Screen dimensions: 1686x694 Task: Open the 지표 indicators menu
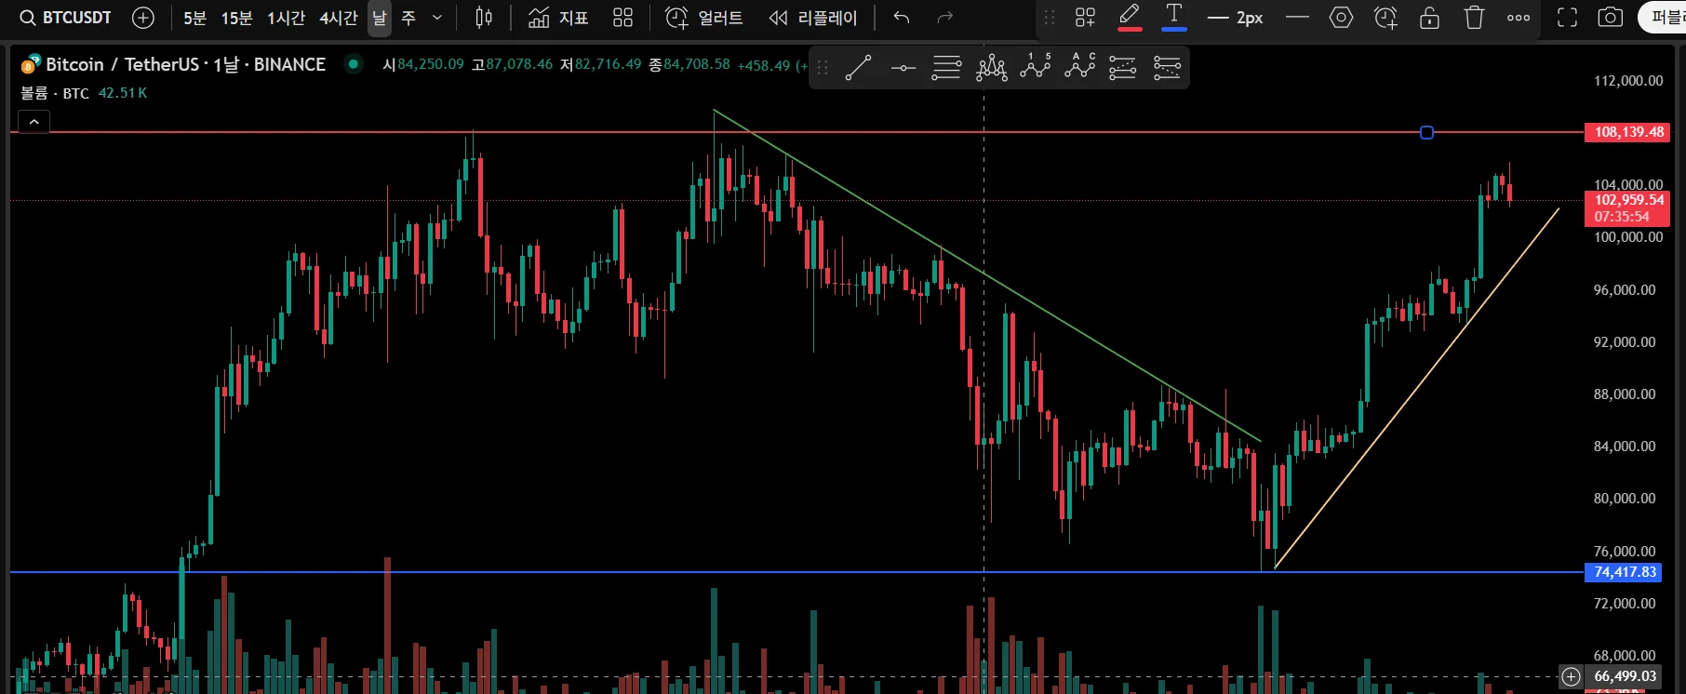tap(558, 18)
